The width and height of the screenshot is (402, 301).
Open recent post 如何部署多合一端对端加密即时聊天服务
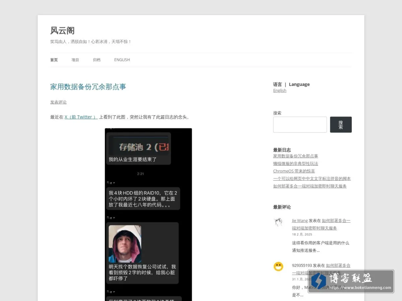click(310, 186)
